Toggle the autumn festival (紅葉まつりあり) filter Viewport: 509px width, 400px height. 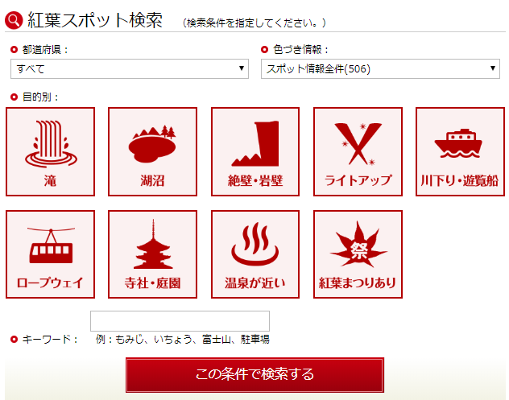[x=358, y=254]
